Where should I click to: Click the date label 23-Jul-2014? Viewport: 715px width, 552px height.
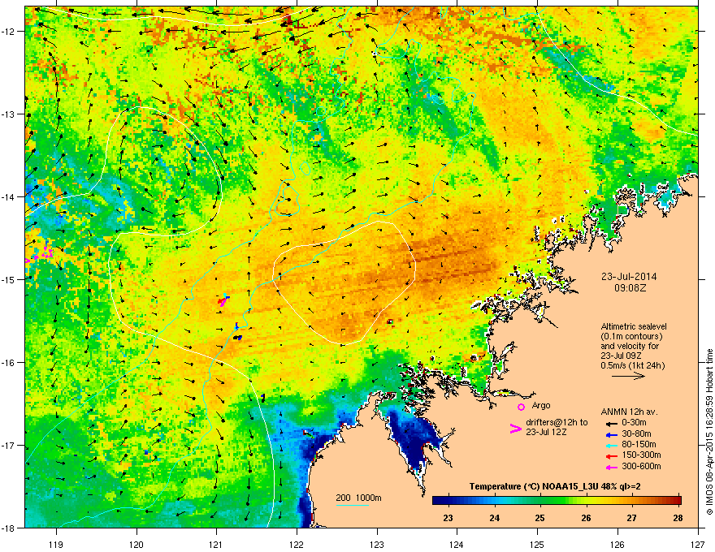click(629, 277)
